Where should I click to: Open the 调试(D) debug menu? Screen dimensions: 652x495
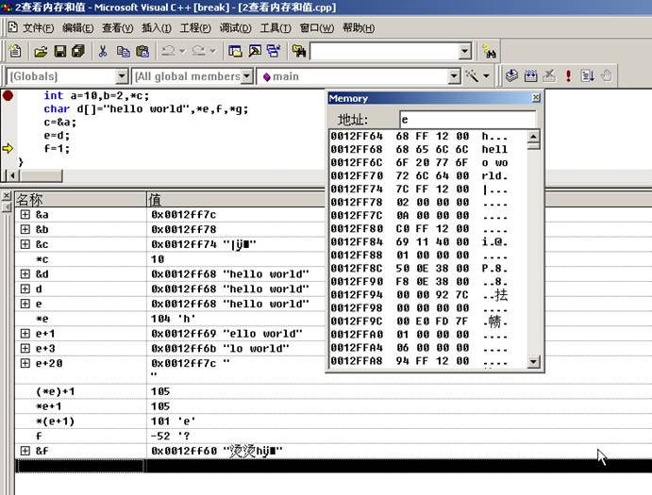click(235, 27)
